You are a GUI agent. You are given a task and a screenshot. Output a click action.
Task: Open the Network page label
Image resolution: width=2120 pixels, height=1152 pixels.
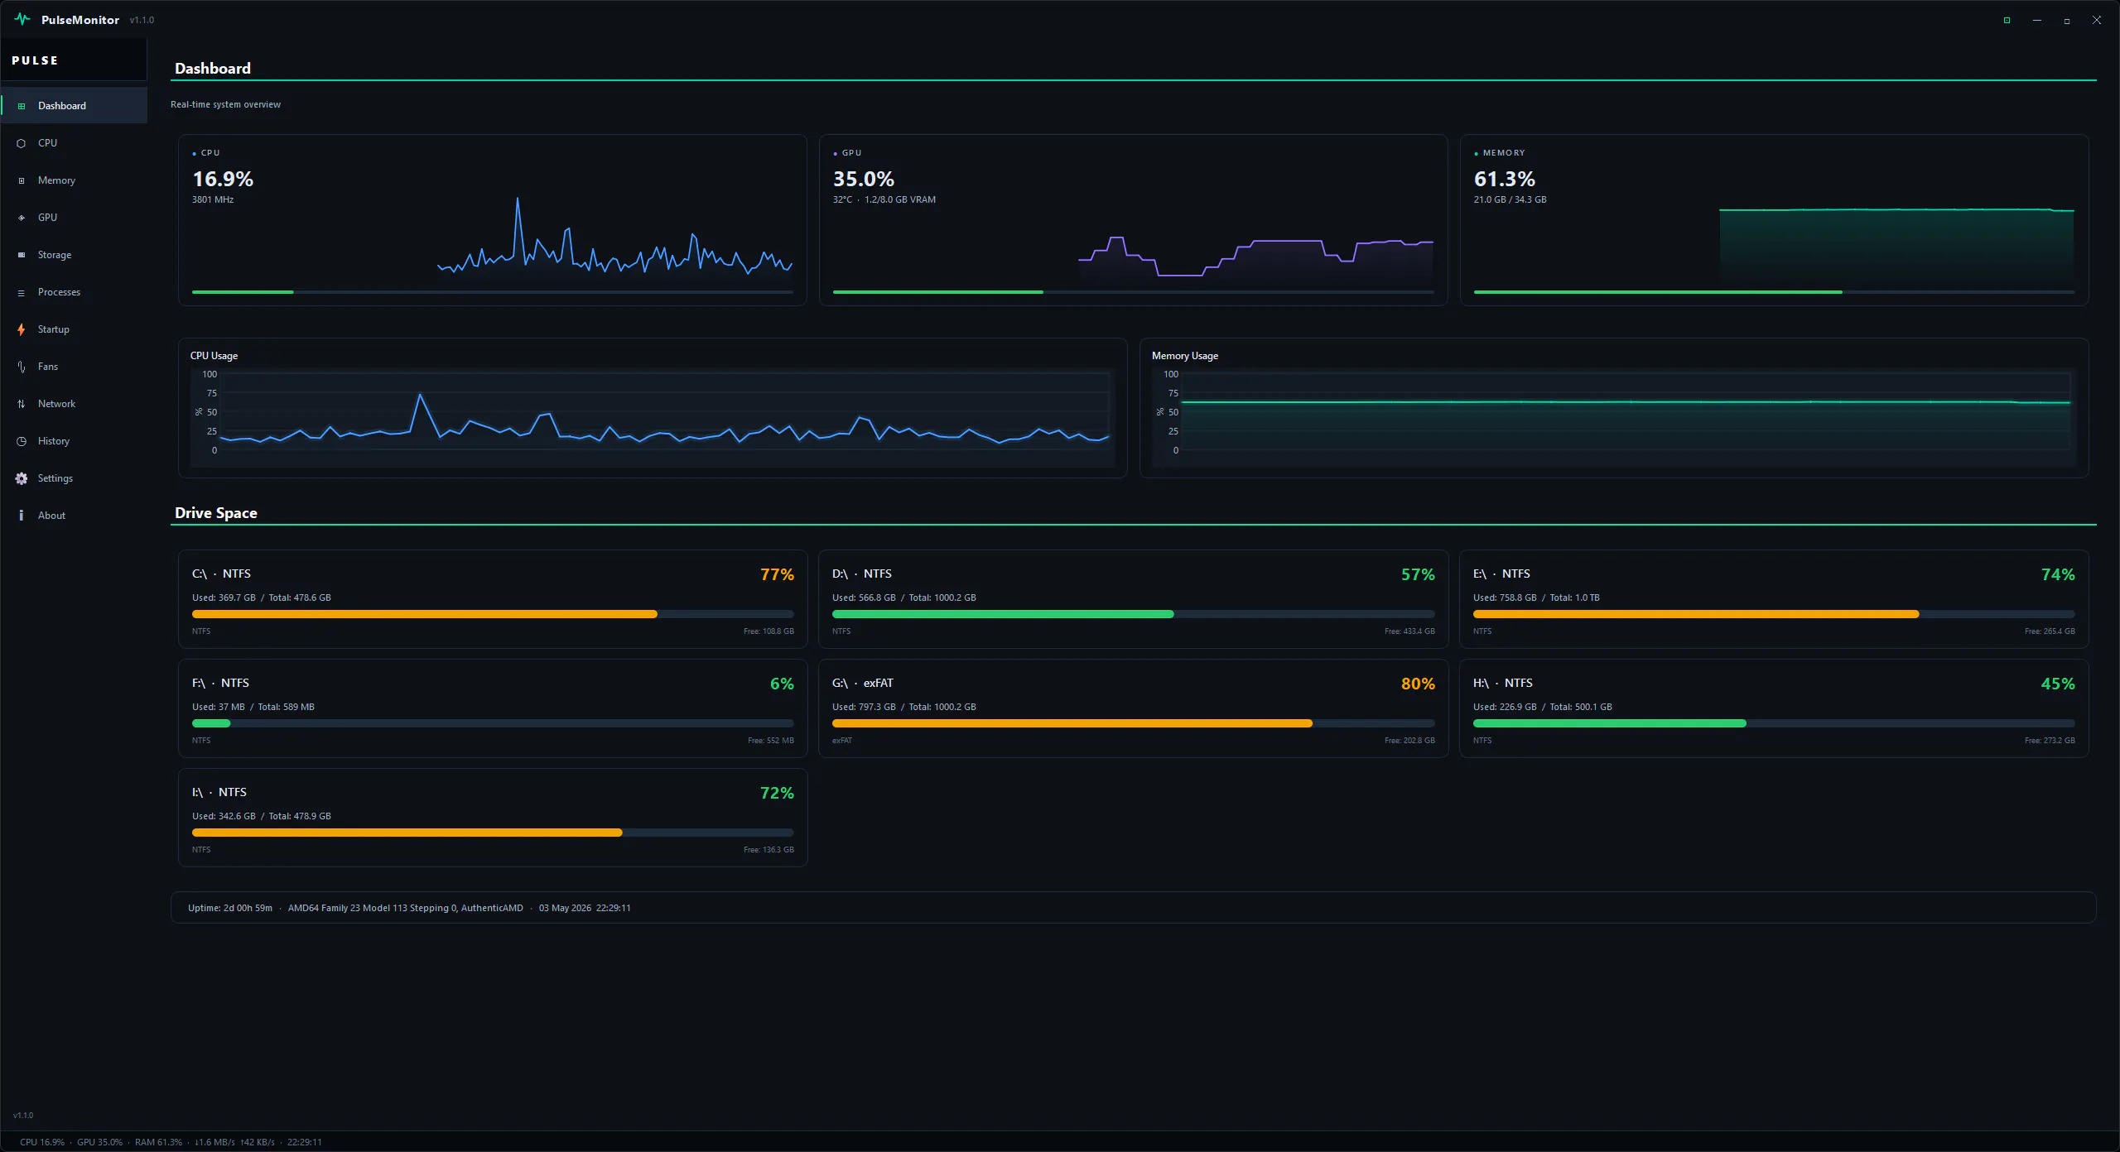(56, 404)
